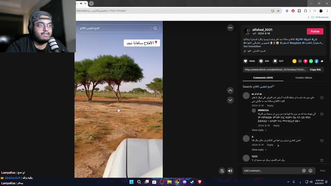Insert mention with @ icon in comment box
Image resolution: width=331 pixels, height=186 pixels.
click(x=304, y=171)
